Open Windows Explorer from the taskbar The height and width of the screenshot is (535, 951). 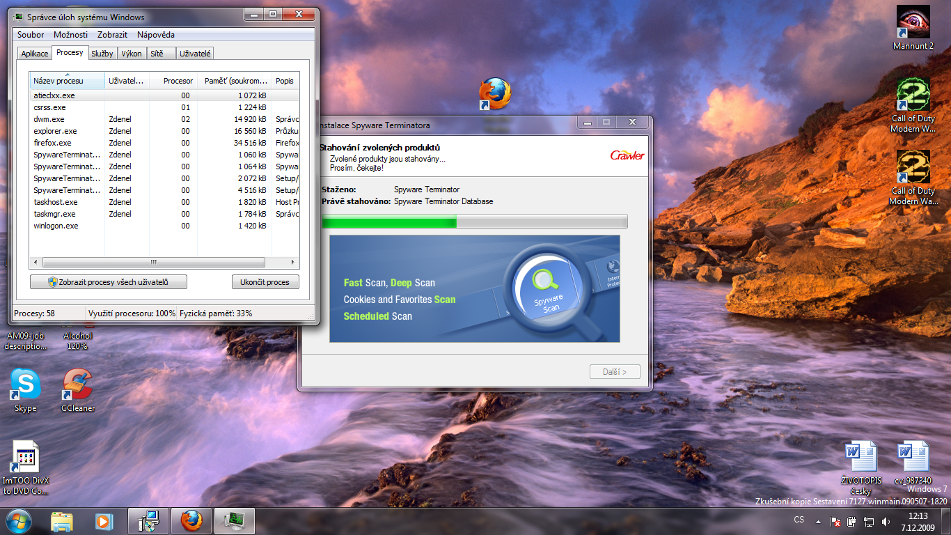(x=62, y=520)
